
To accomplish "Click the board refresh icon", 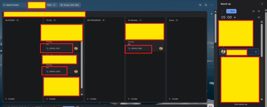I will (x=206, y=5).
